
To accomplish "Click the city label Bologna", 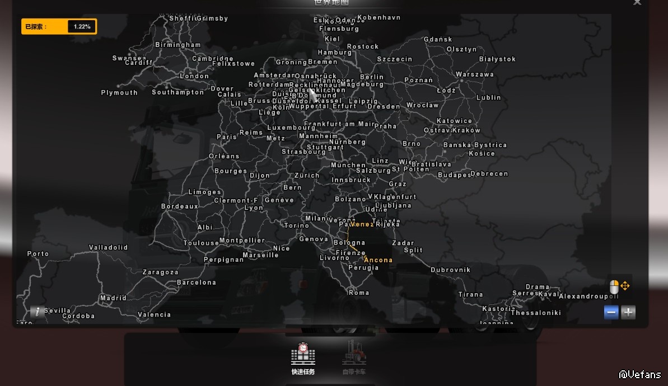I will (x=349, y=243).
